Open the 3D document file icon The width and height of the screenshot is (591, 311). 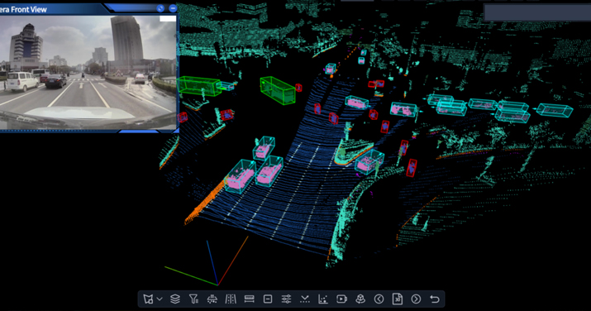398,299
